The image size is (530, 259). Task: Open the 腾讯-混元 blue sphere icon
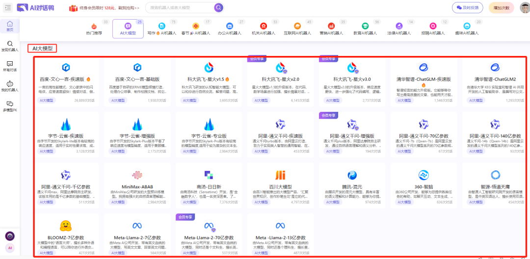tap(352, 175)
